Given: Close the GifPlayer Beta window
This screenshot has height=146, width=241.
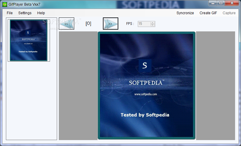Looking at the screenshot, I should point(232,3).
